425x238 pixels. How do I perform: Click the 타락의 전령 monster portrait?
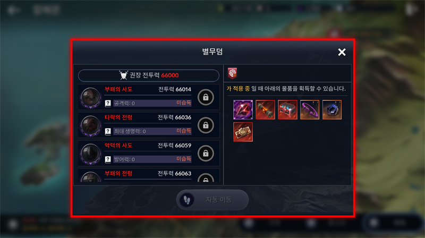point(90,126)
